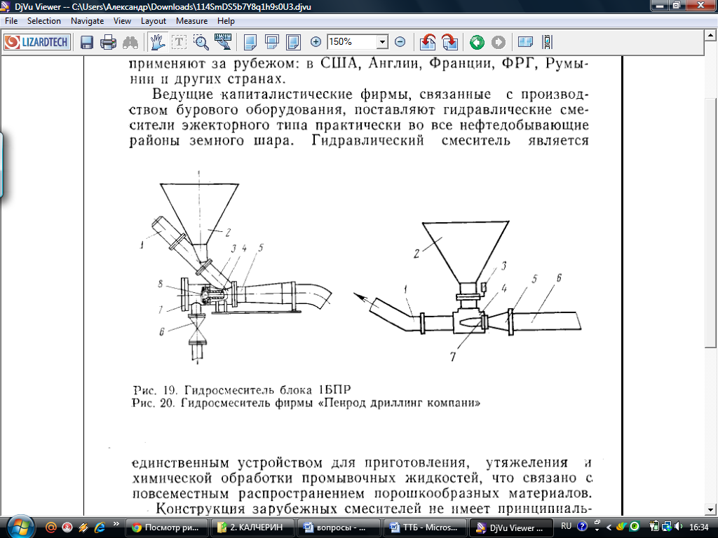718x538 pixels.
Task: Open Find with the binoculars icon
Action: pyautogui.click(x=130, y=43)
